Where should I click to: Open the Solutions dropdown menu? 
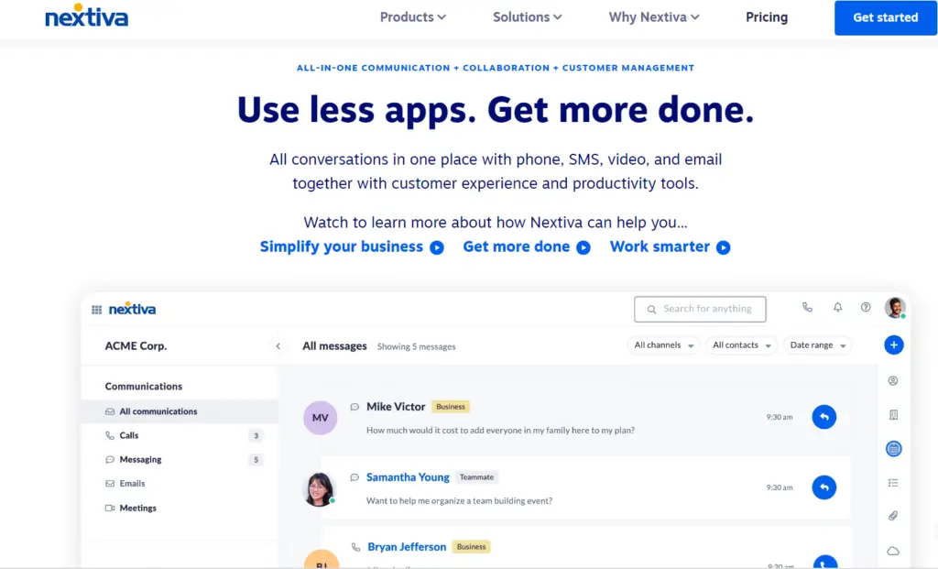click(527, 17)
